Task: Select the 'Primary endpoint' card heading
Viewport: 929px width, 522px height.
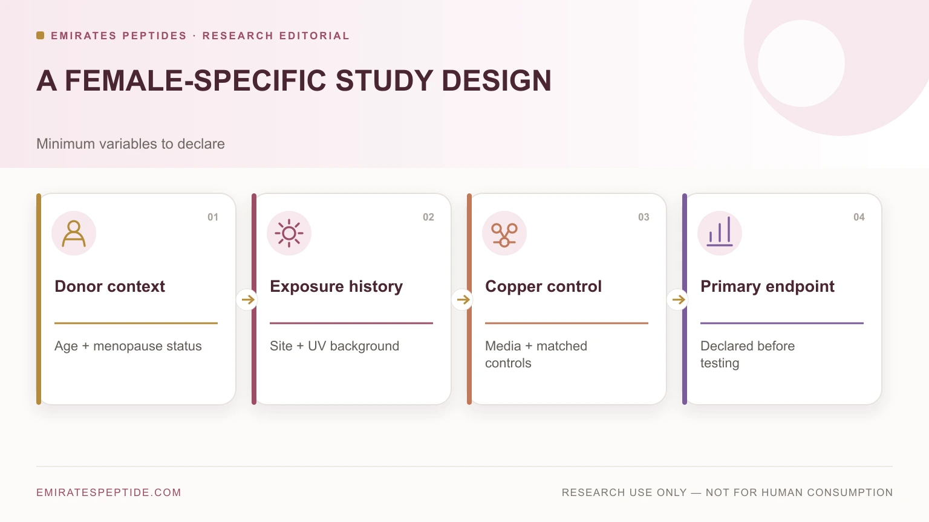Action: [x=768, y=286]
